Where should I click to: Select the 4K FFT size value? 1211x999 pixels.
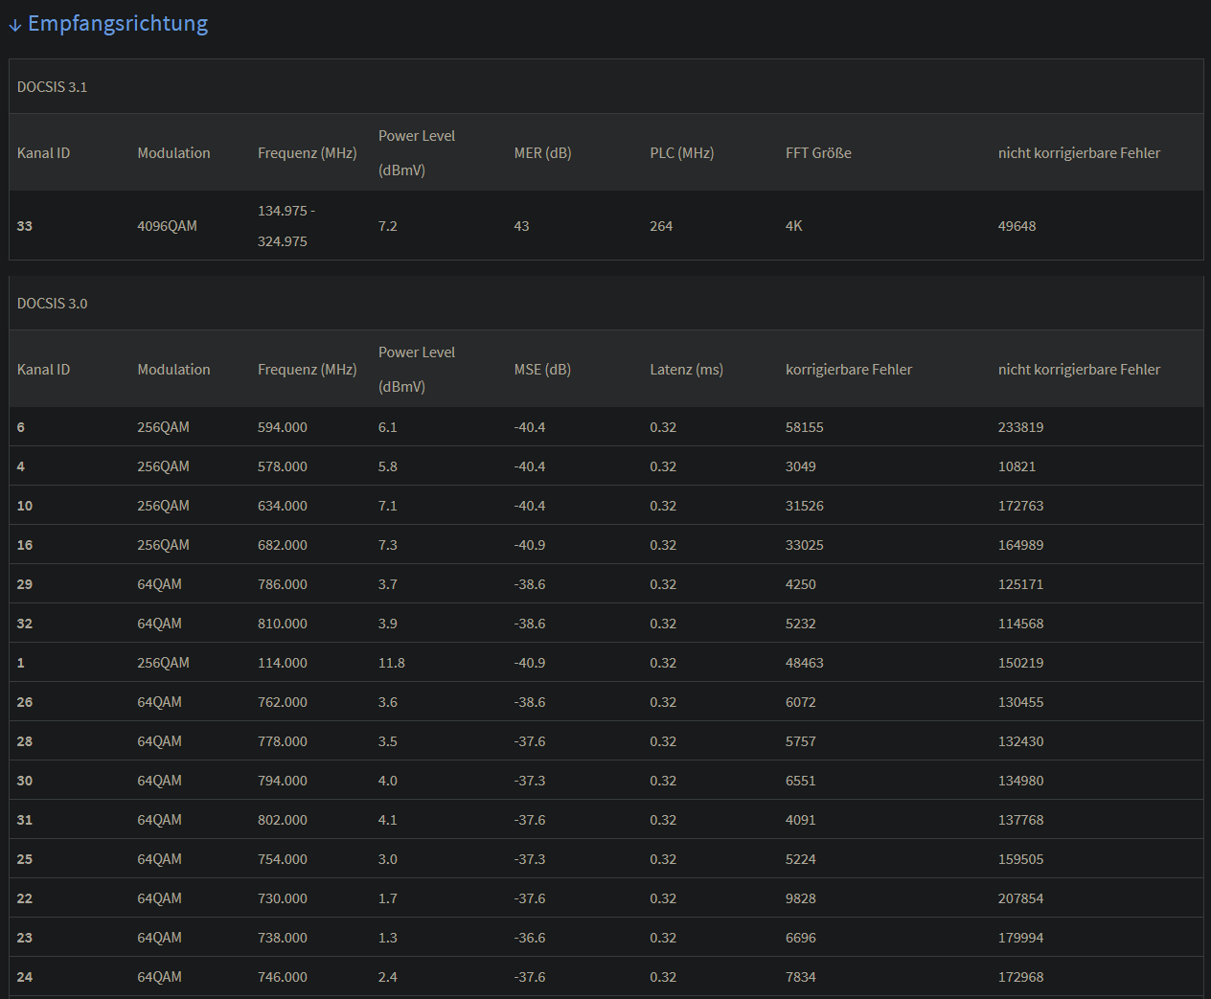click(793, 226)
